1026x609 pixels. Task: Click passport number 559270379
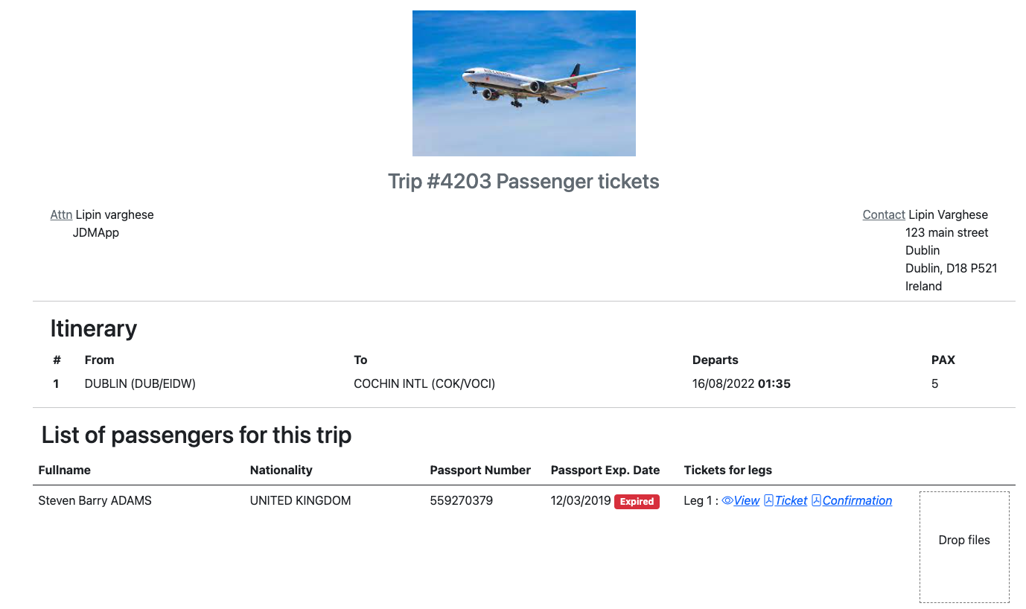tap(462, 501)
